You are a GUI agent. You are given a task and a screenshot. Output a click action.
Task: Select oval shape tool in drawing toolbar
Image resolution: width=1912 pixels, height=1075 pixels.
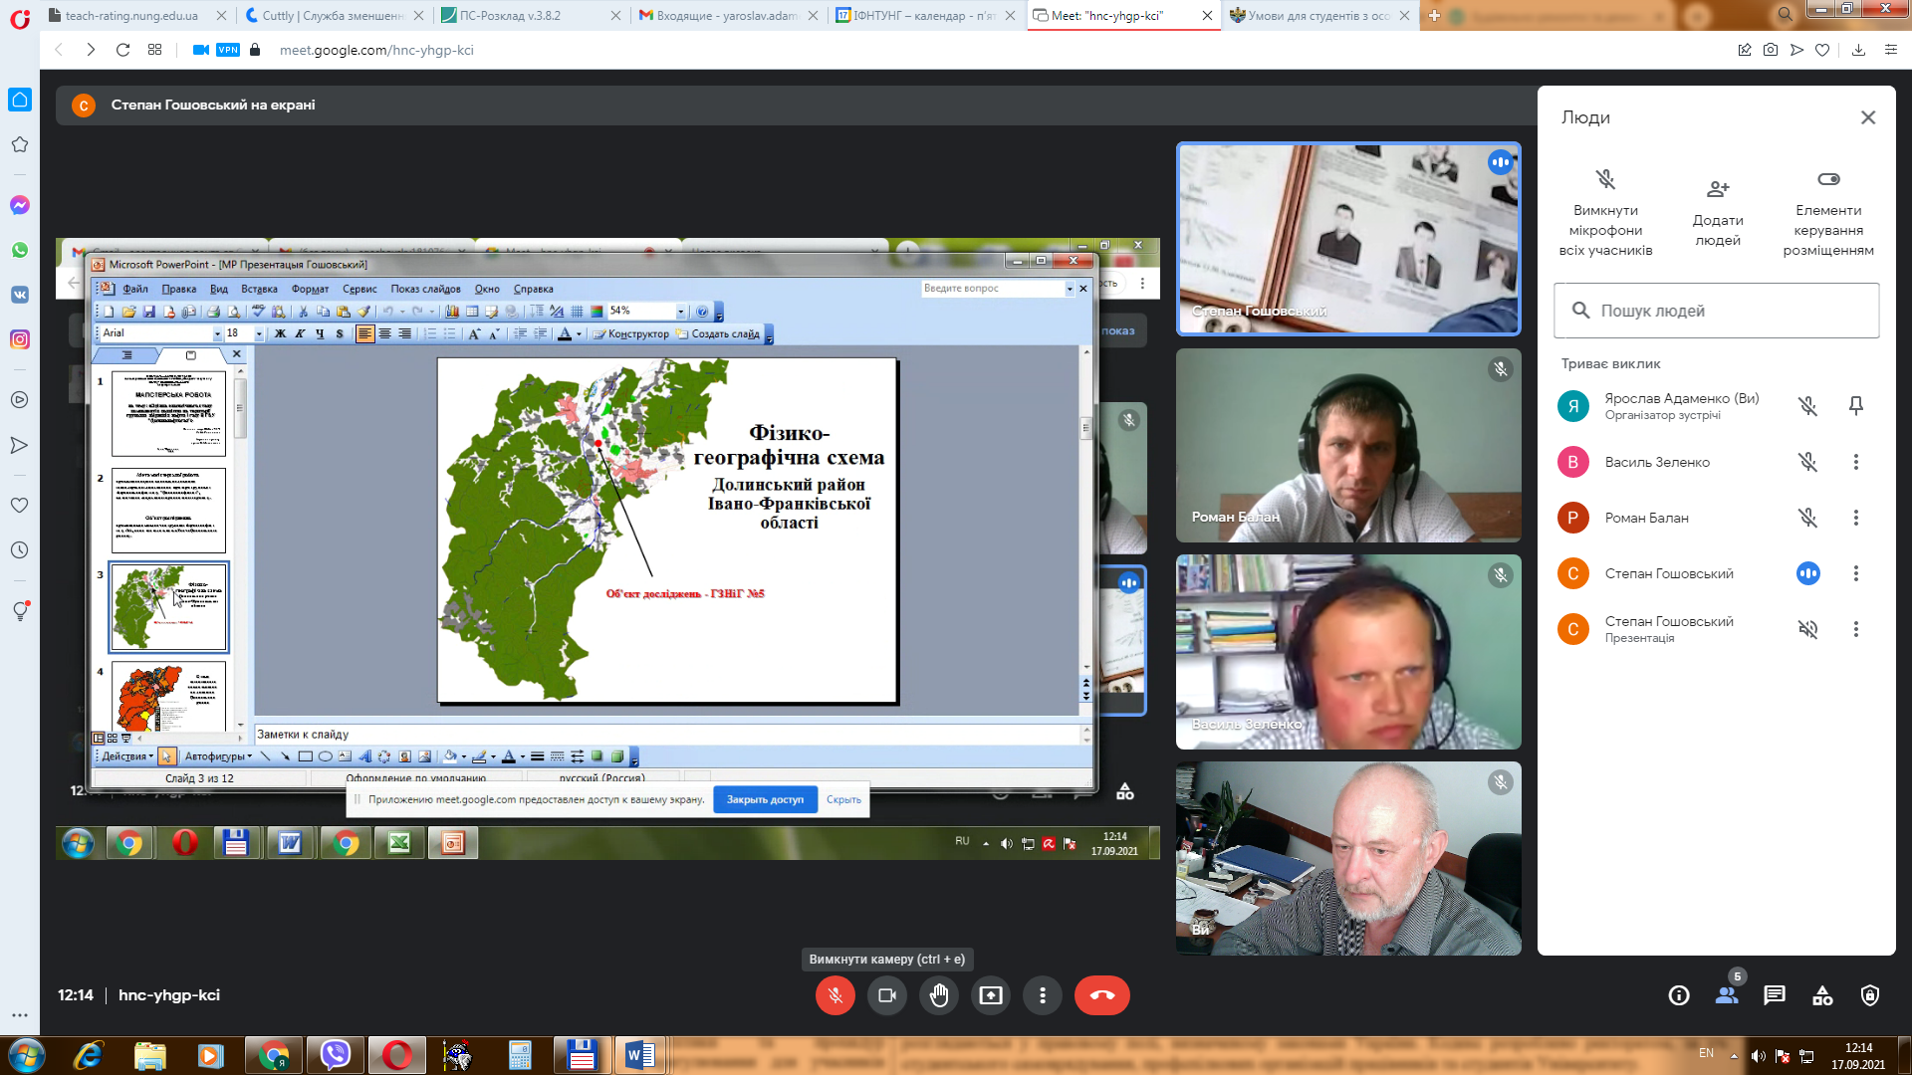tap(325, 756)
